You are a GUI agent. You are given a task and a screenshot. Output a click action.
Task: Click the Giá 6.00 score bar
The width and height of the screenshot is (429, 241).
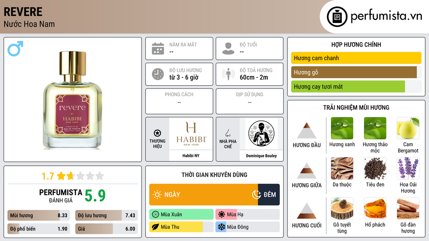(106, 229)
